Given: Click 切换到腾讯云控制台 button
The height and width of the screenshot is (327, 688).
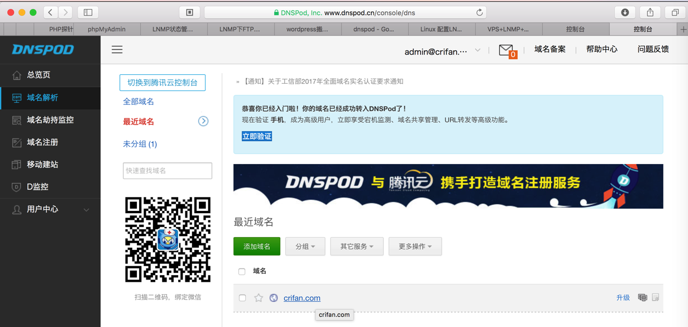Looking at the screenshot, I should [x=163, y=83].
